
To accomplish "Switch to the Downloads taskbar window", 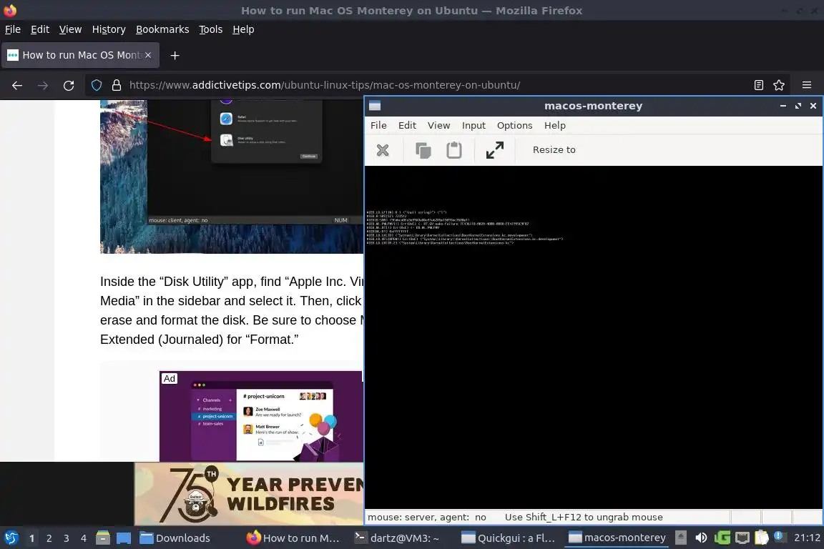I will coord(175,538).
